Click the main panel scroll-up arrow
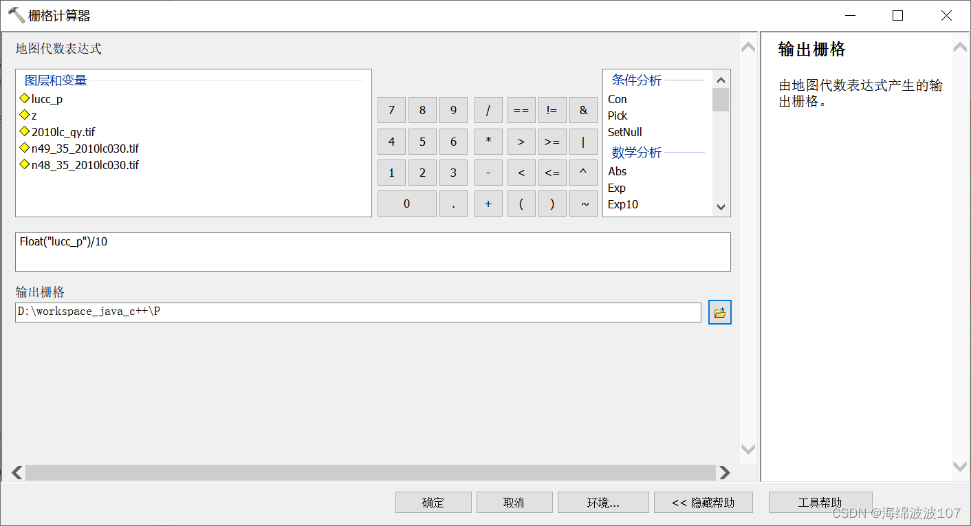The height and width of the screenshot is (526, 971). tap(748, 47)
